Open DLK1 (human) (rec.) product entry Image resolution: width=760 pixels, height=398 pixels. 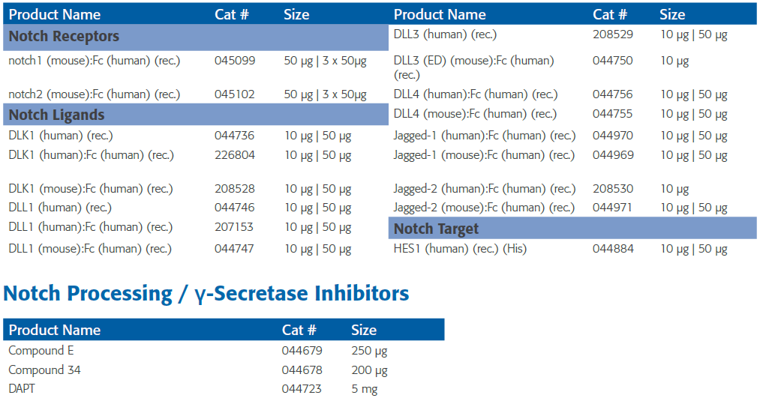61,136
